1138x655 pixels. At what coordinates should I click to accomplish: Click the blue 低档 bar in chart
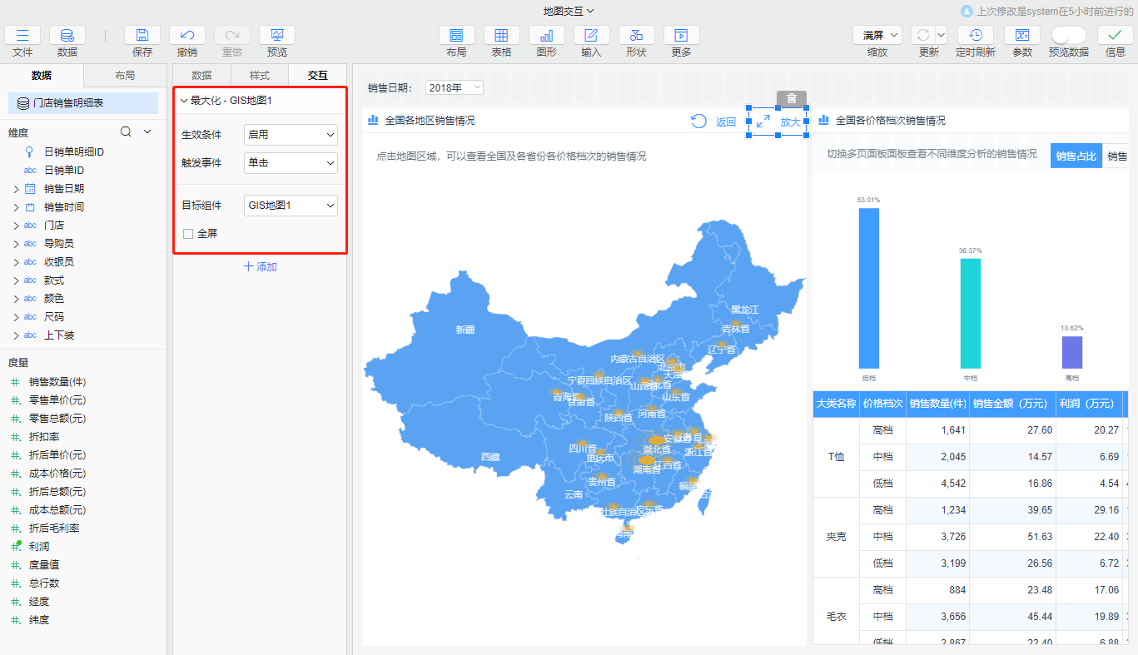coord(869,287)
